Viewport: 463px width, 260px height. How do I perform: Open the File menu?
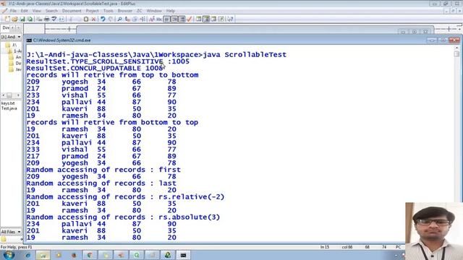[x=13, y=11]
